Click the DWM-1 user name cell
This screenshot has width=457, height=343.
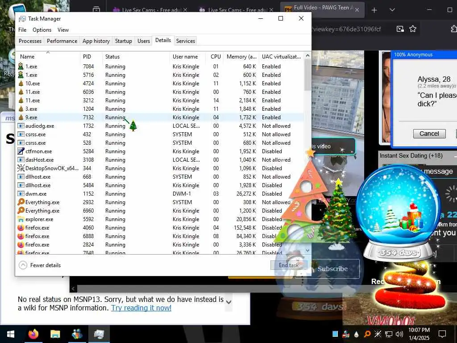tap(182, 194)
